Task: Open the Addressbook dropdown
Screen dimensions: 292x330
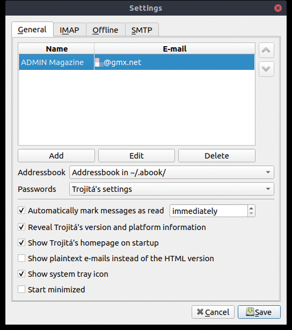Action: pyautogui.click(x=172, y=172)
